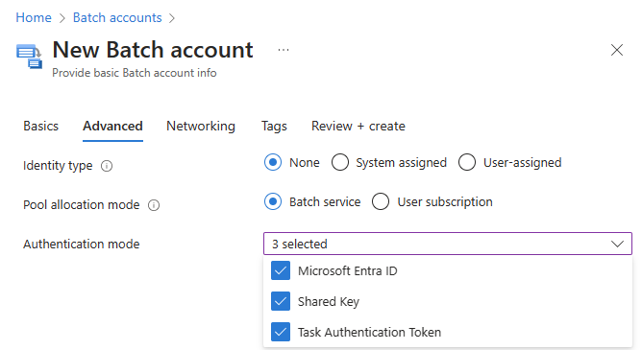Collapse the Authentication mode dropdown

tap(448, 244)
